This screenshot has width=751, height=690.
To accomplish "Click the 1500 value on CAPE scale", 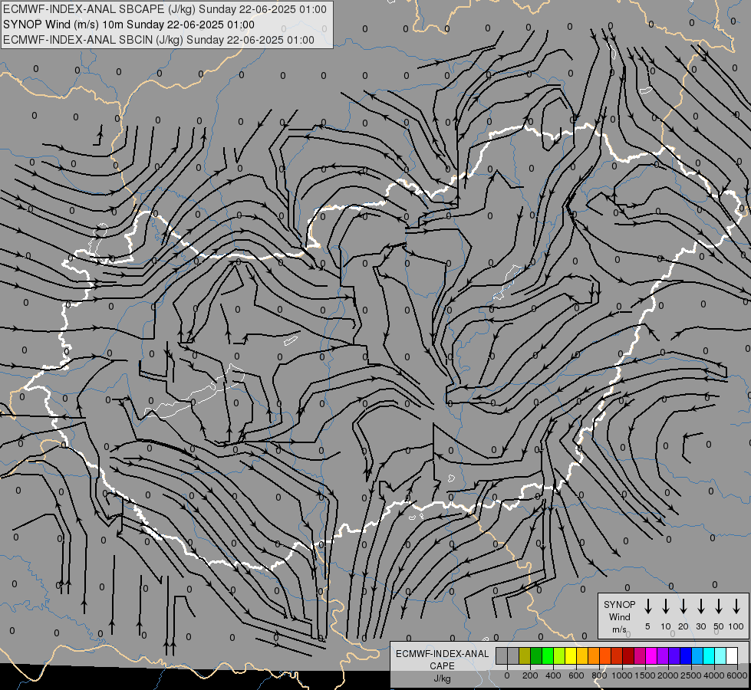I will 645,675.
